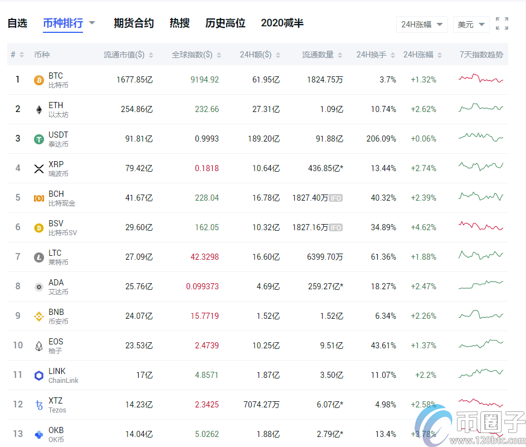This screenshot has width=526, height=447.
Task: Open the USDT 泰达币 coin link
Action: click(59, 139)
